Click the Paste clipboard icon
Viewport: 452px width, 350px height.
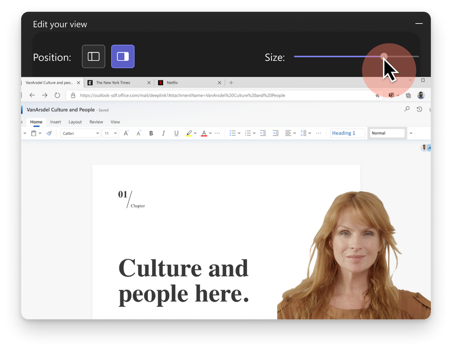click(34, 133)
